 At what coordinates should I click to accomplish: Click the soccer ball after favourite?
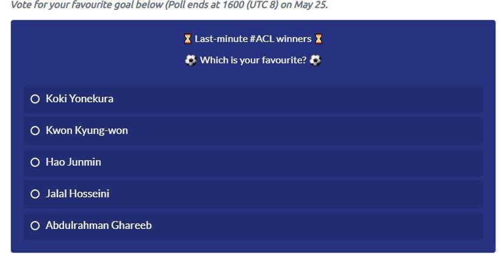click(x=315, y=60)
